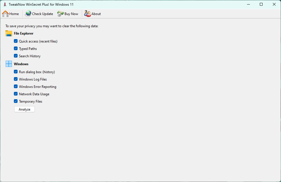The height and width of the screenshot is (182, 281).
Task: Click the privacy instruction text line
Action: pos(52,26)
